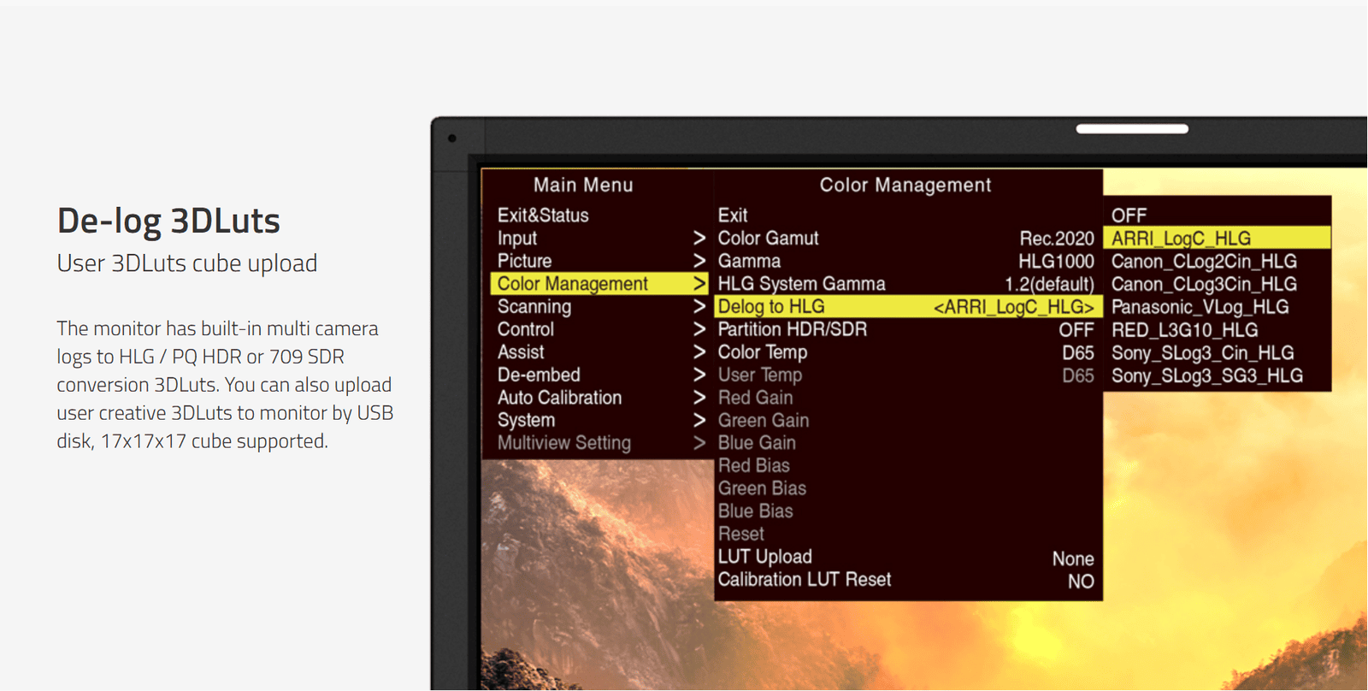Select the Control menu entry
Viewport: 1368px width, 691px height.
(x=526, y=329)
